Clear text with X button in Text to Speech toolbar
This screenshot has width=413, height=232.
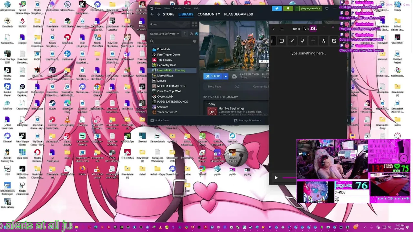(x=292, y=41)
